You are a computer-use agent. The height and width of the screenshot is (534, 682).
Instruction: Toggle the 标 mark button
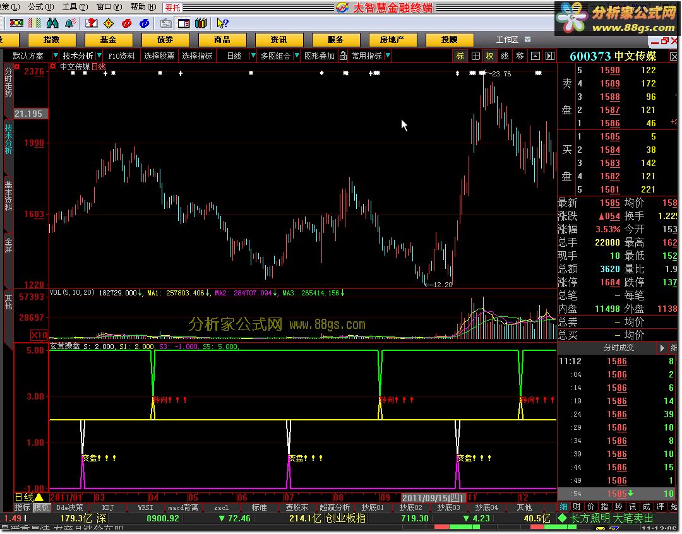click(x=460, y=56)
